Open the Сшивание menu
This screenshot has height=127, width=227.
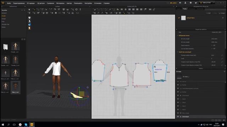[50, 3]
